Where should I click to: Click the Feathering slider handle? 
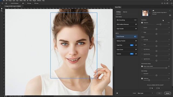[x=149, y=80]
